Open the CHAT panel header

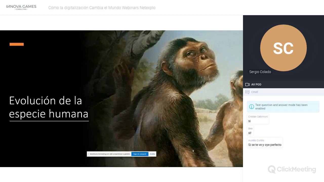283,92
